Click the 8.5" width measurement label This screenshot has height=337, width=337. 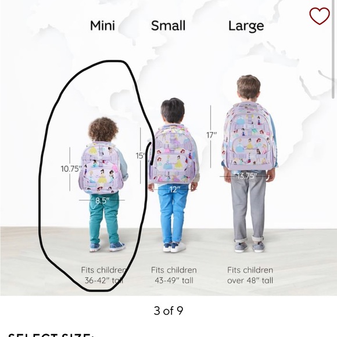click(x=102, y=200)
